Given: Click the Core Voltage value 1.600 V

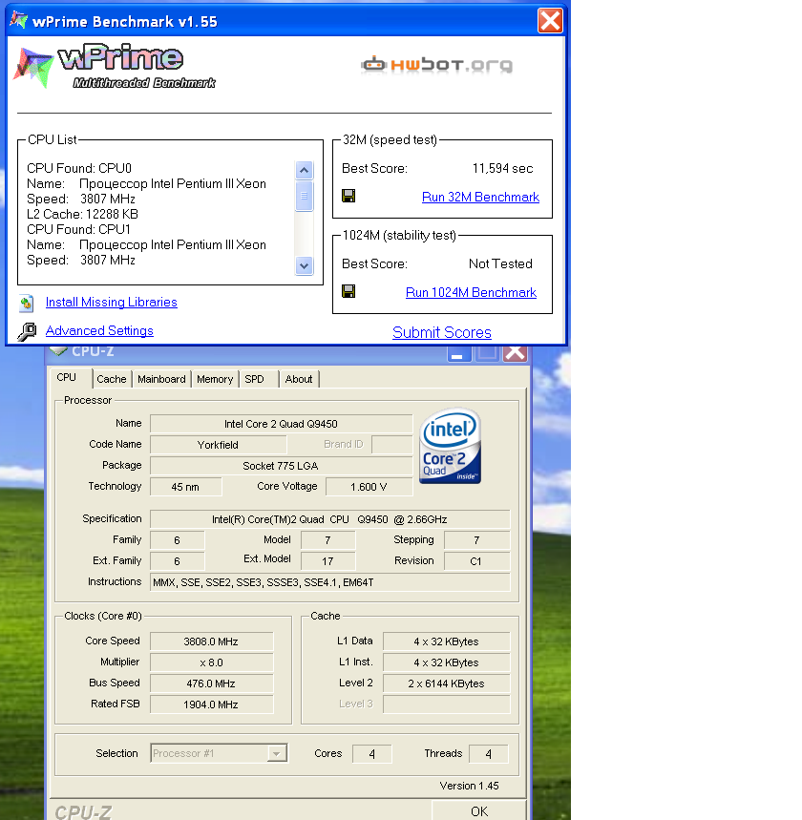Looking at the screenshot, I should coord(369,487).
